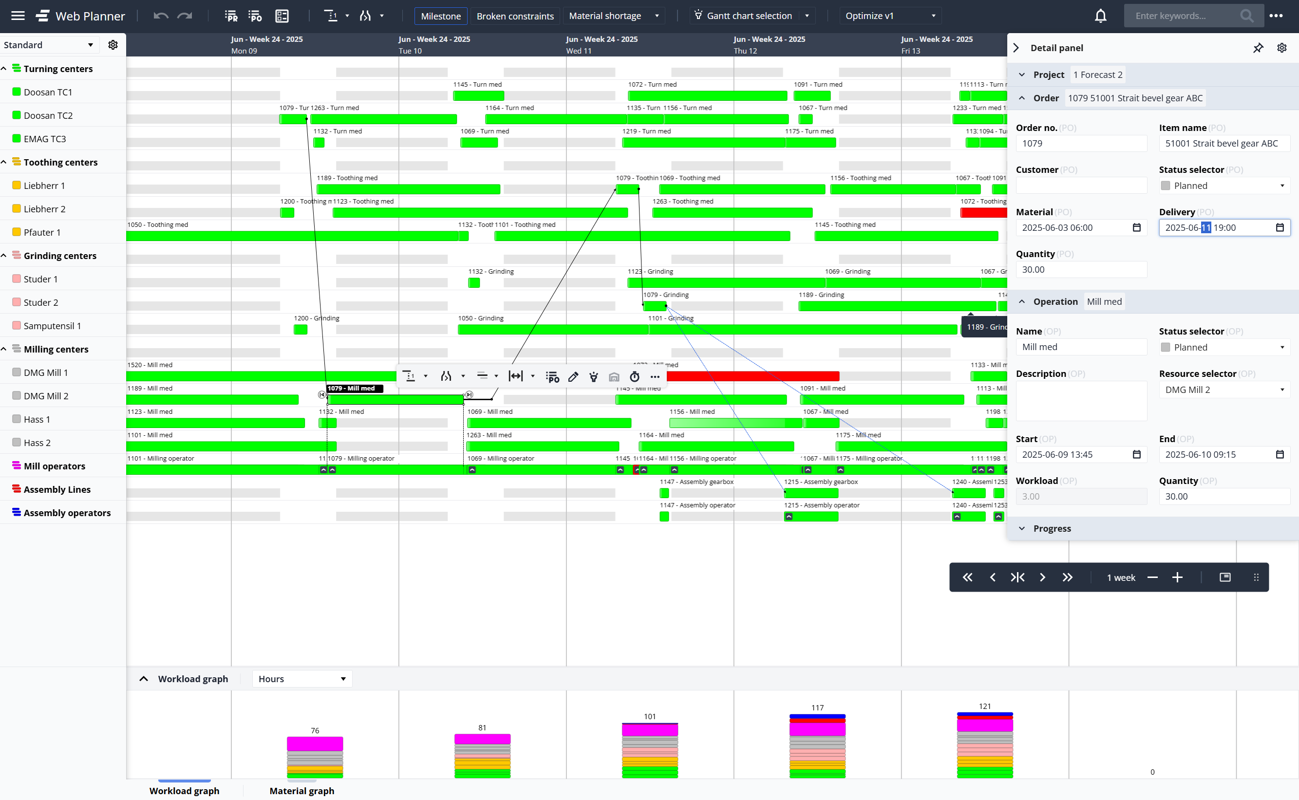Screen dimensions: 1299x800
Task: Open the Resource selector DMG Mill 2 dropdown
Action: (x=1224, y=390)
